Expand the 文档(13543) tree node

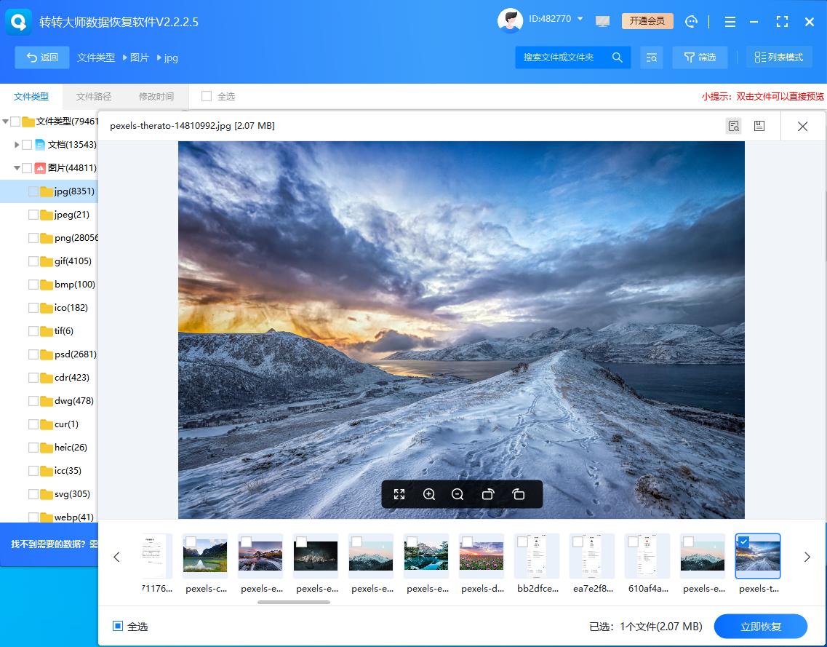(17, 144)
